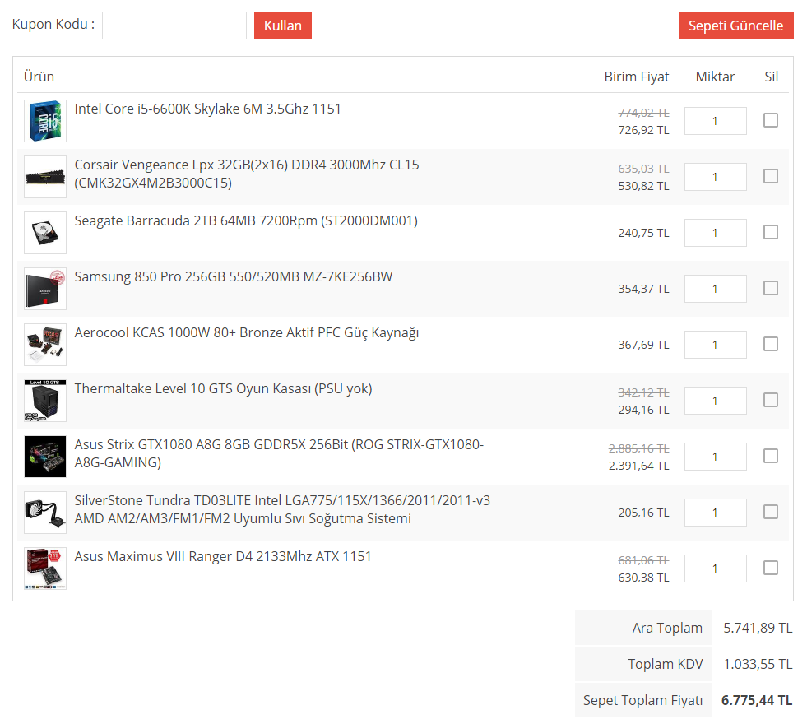Select the 240,75 TL price

pos(643,233)
